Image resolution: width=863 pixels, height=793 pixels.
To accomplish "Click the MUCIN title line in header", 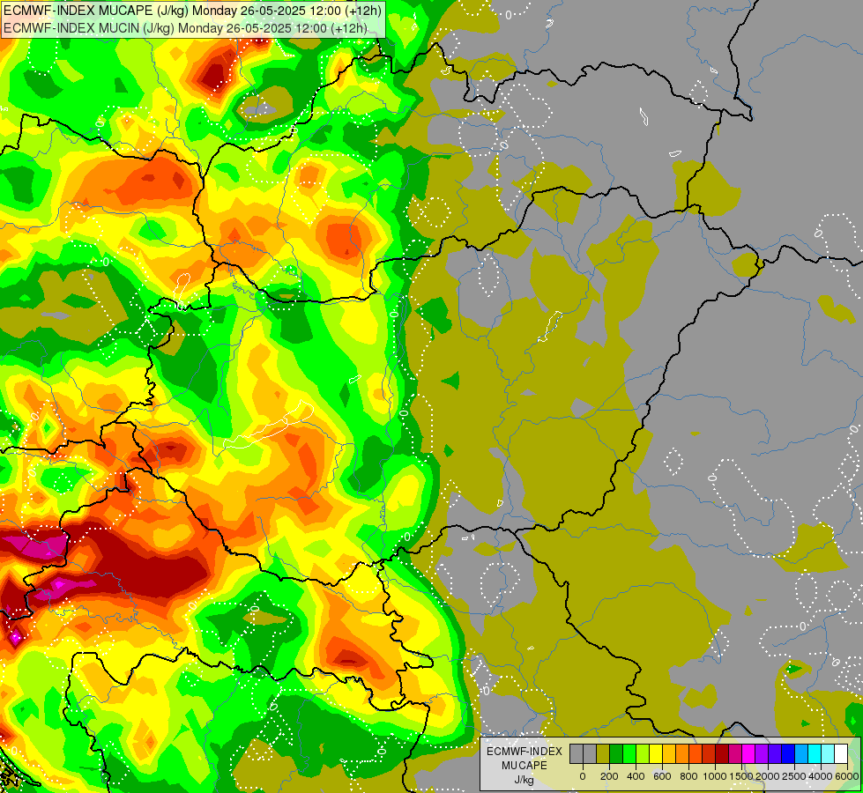I will tap(185, 28).
